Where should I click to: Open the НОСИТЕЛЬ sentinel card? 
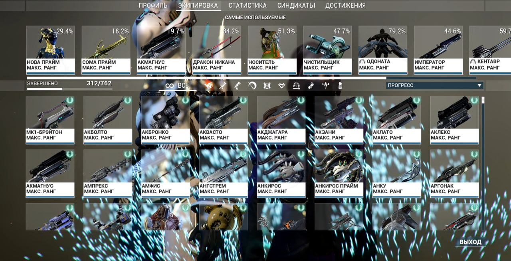[272, 50]
